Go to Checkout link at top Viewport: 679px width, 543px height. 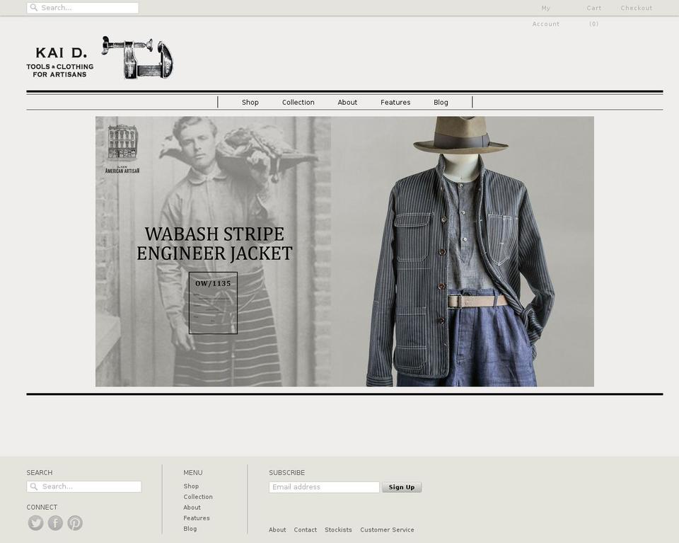tap(636, 8)
